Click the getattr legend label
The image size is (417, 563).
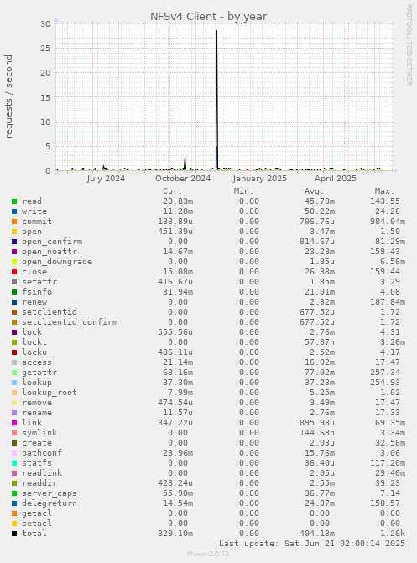point(39,373)
